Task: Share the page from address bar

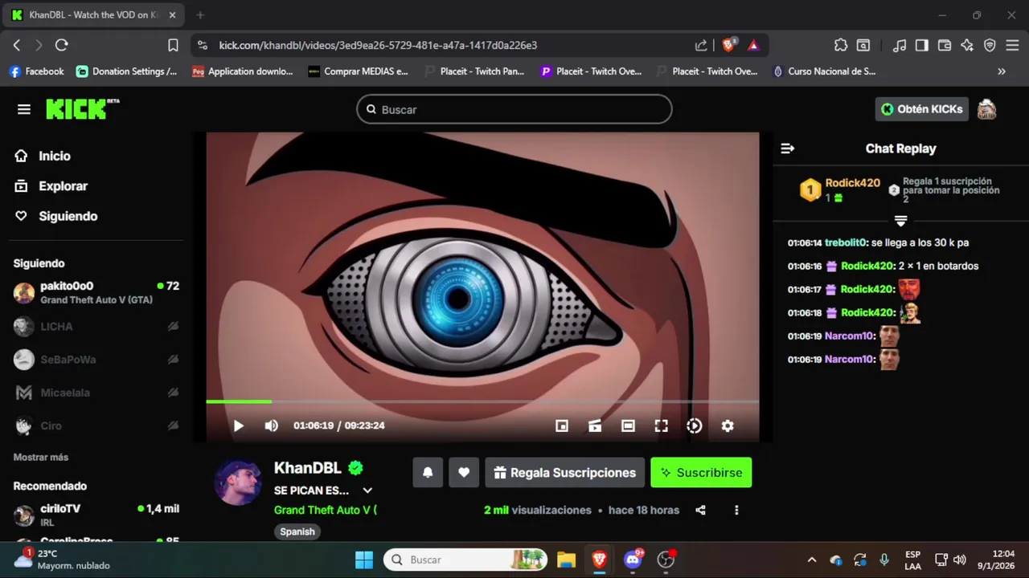Action: pos(701,45)
